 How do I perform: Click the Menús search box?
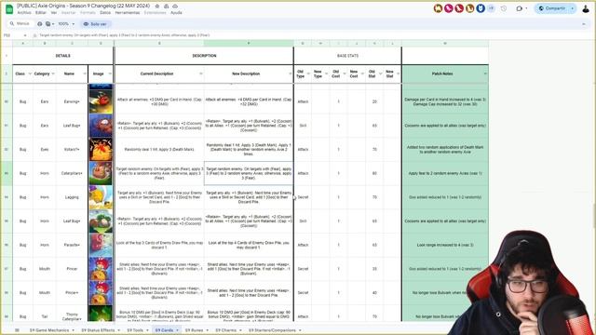20,23
